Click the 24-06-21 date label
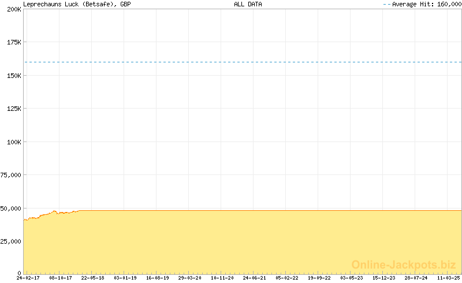The image size is (462, 283). [254, 278]
